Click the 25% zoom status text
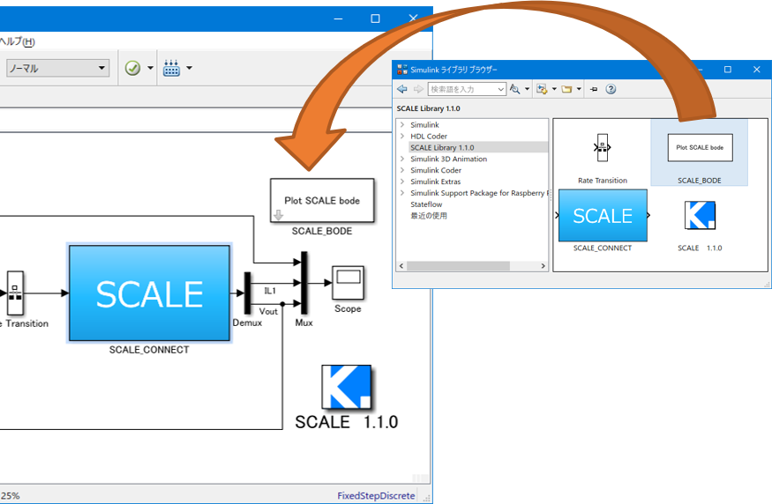Viewport: 772px width, 504px height. pos(10,496)
